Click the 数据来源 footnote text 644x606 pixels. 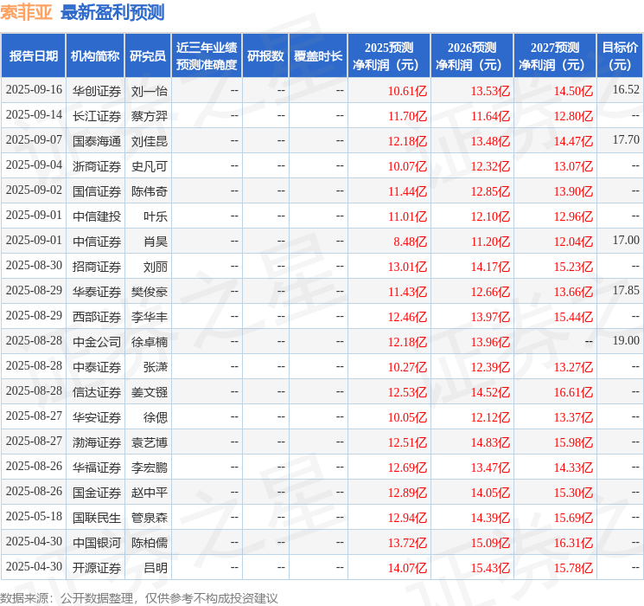click(139, 597)
